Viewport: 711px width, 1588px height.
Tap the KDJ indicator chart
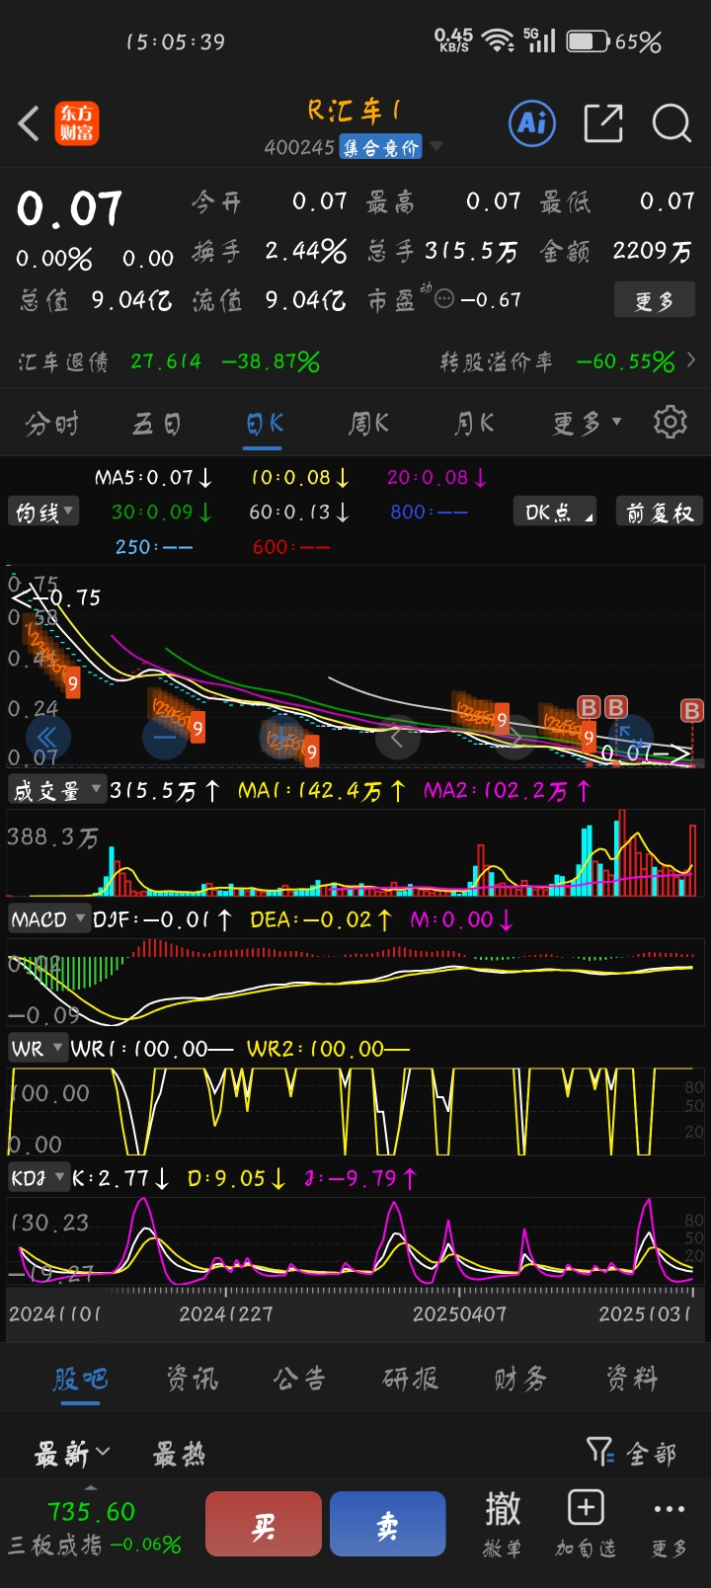pyautogui.click(x=355, y=1239)
